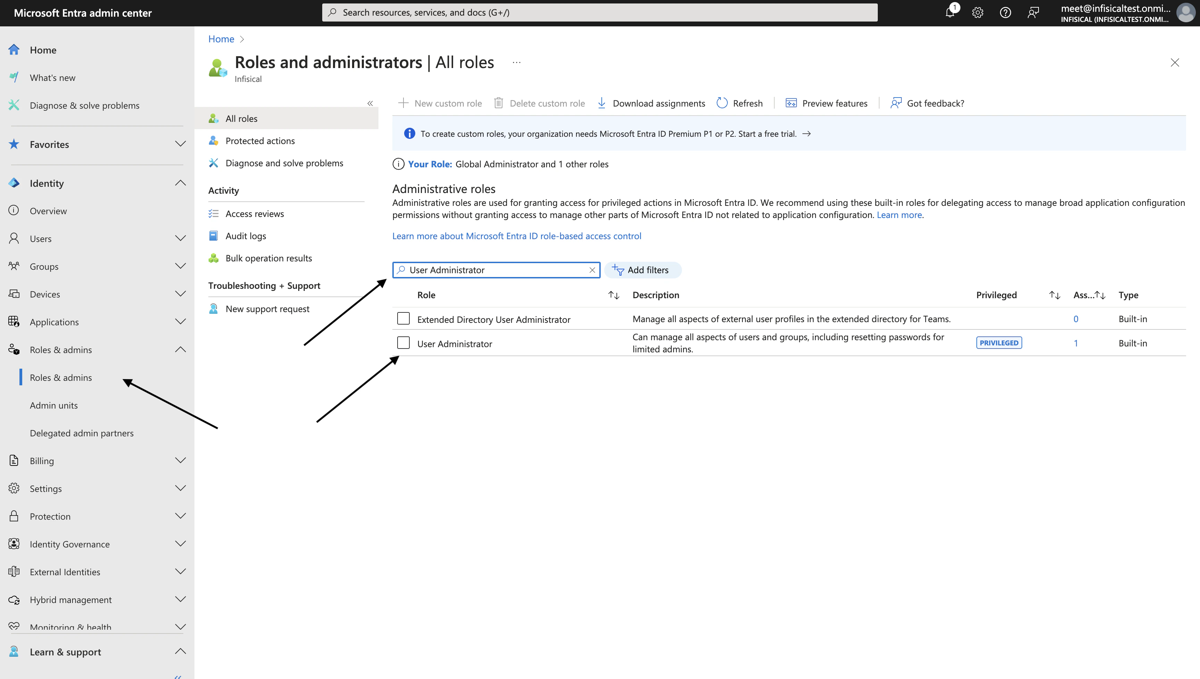Screen dimensions: 1200x679
Task: Click the Refresh circular arrow icon
Action: [722, 103]
